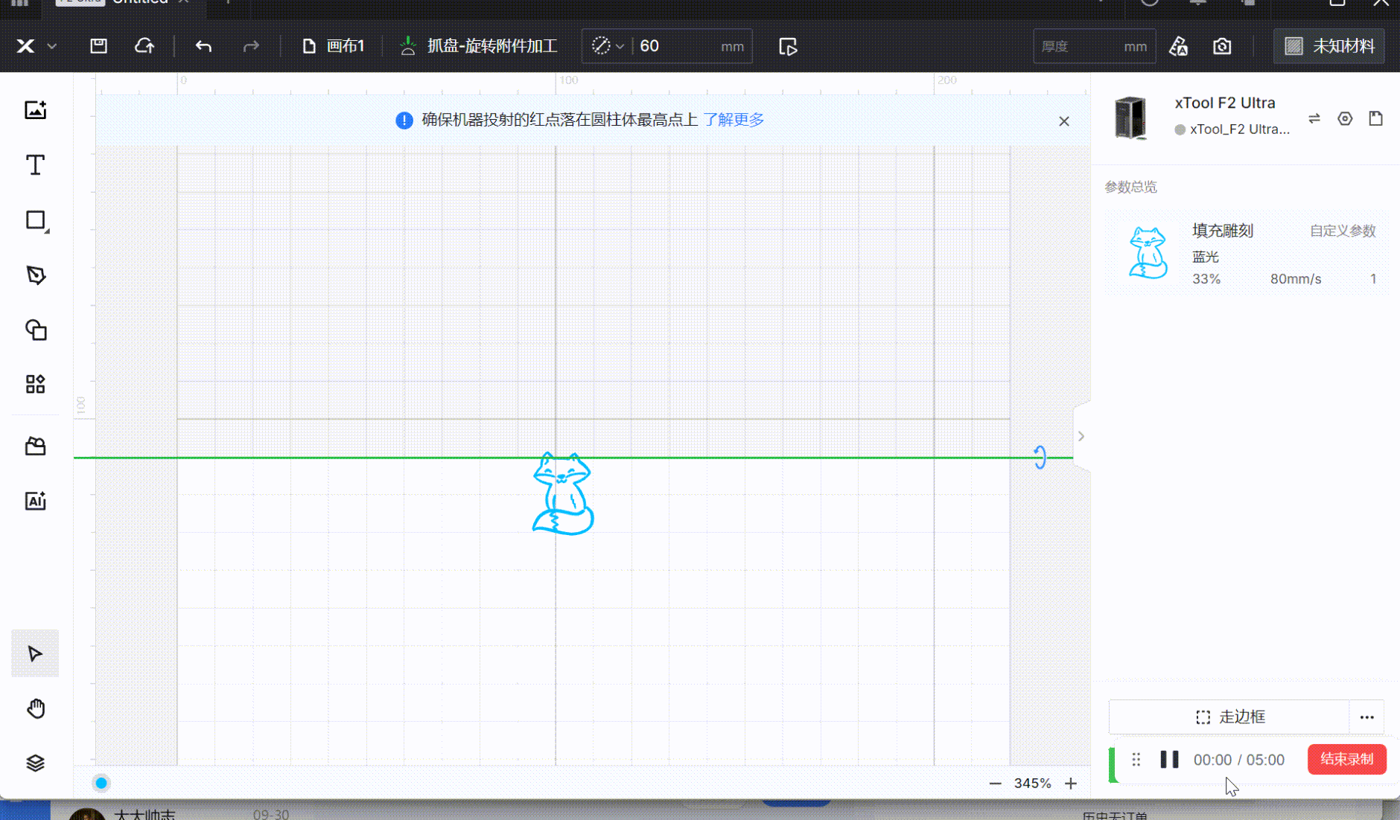Click the 了解更多 link
This screenshot has width=1400, height=820.
click(733, 120)
